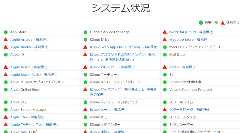
Task: Click the スクールタイム text
Action: click(x=181, y=102)
